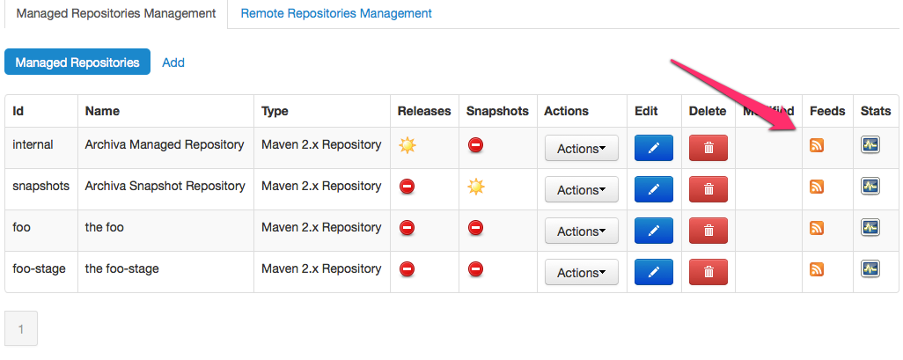Open RSS feed for snapshots repository
903x360 pixels.
(x=816, y=187)
